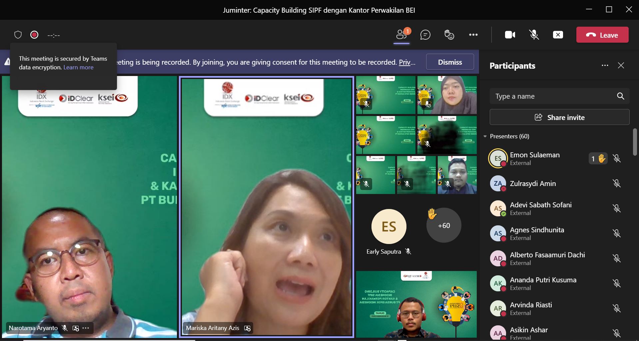Click the Leave meeting button
639x341 pixels.
pos(602,35)
